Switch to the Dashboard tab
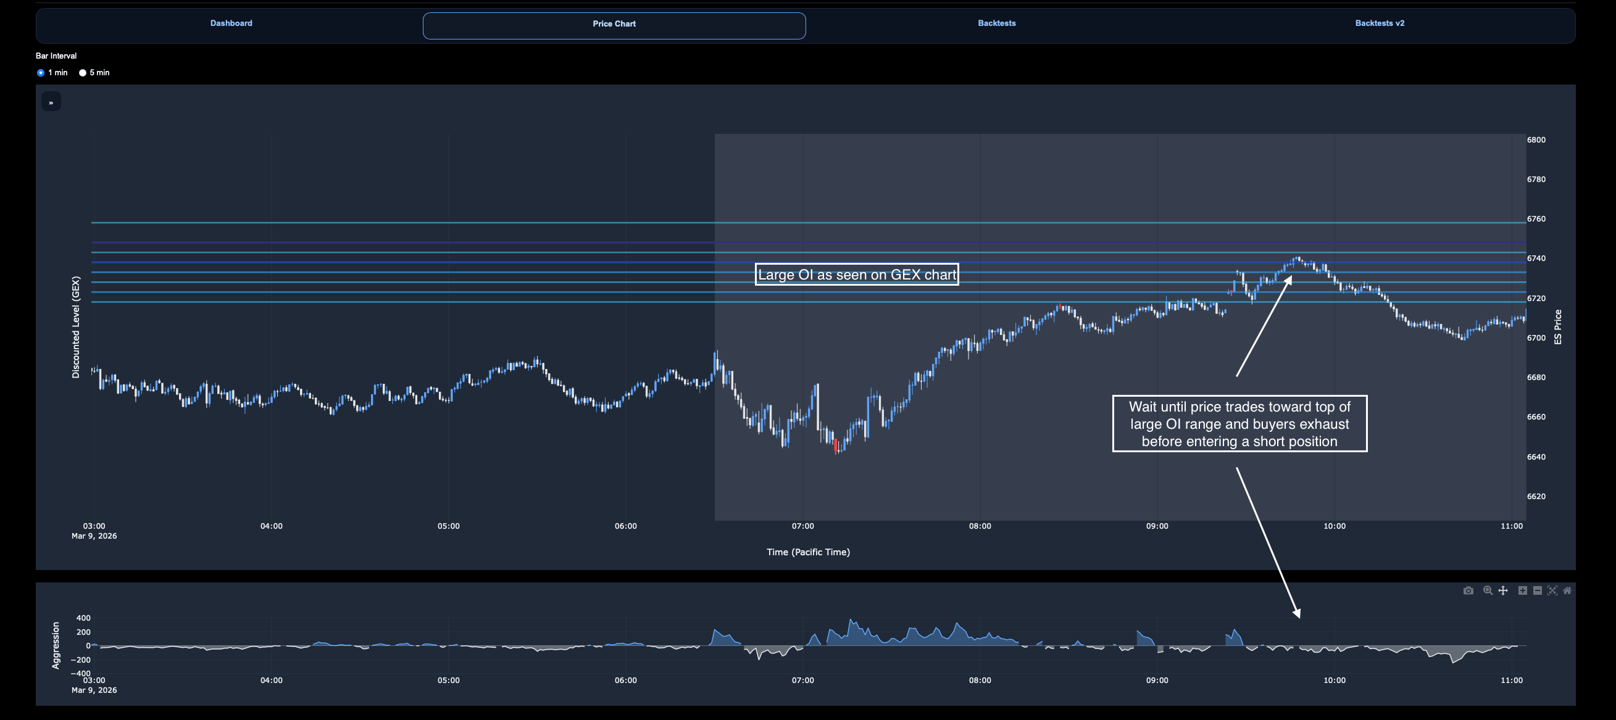The height and width of the screenshot is (720, 1616). click(231, 23)
